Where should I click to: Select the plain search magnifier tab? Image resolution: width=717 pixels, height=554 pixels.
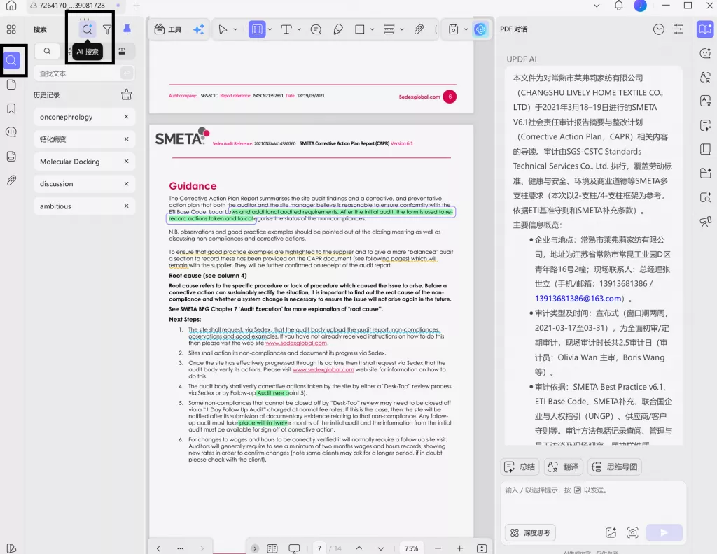pyautogui.click(x=47, y=51)
